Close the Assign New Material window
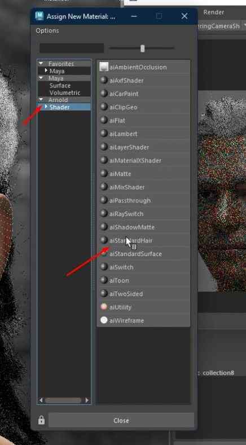 (184, 16)
